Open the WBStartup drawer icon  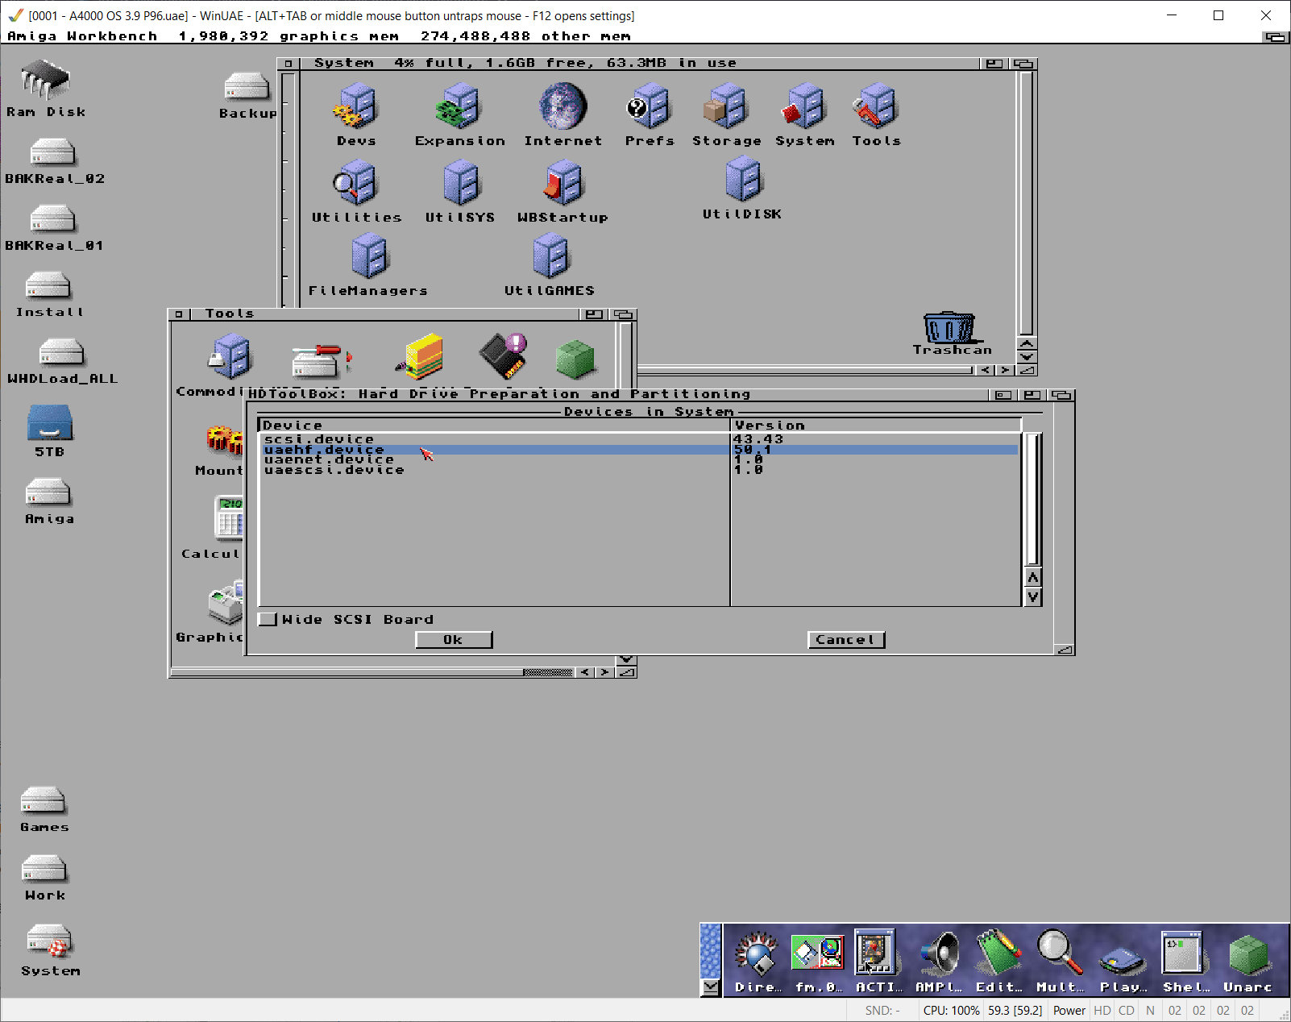click(x=563, y=191)
